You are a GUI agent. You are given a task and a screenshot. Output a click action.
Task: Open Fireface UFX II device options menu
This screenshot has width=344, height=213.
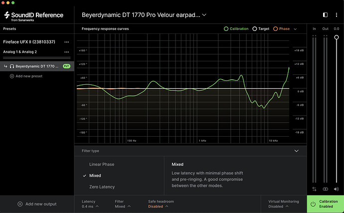(x=66, y=42)
